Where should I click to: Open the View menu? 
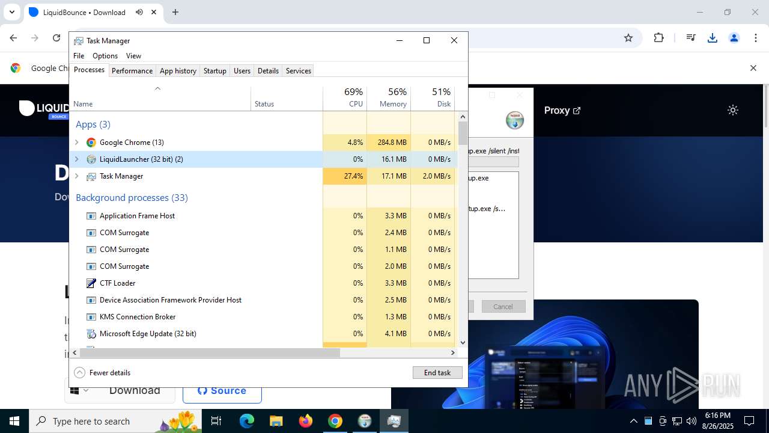click(133, 56)
